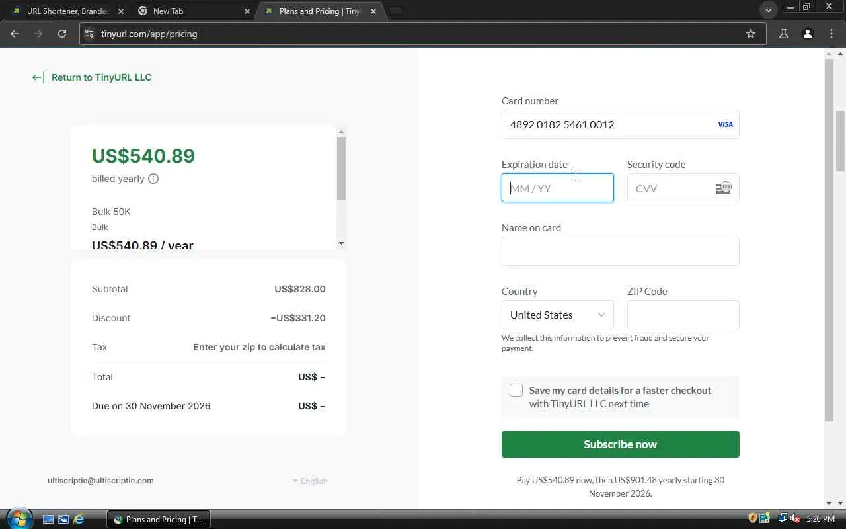Click the billed yearly info icon
846x529 pixels.
pyautogui.click(x=153, y=179)
